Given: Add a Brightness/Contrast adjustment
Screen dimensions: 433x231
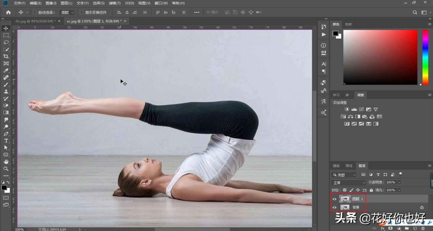Looking at the screenshot, I should [347, 109].
